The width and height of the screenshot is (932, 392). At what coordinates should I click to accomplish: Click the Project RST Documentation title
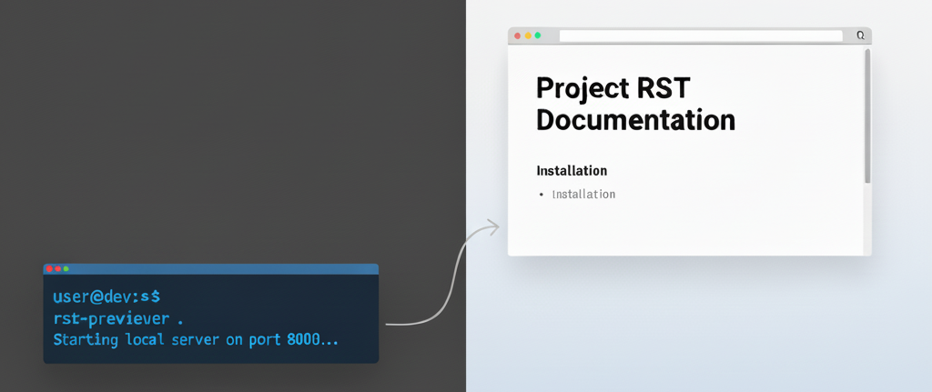[635, 104]
